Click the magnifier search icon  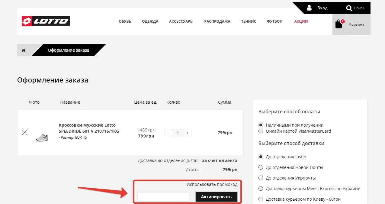(349, 8)
